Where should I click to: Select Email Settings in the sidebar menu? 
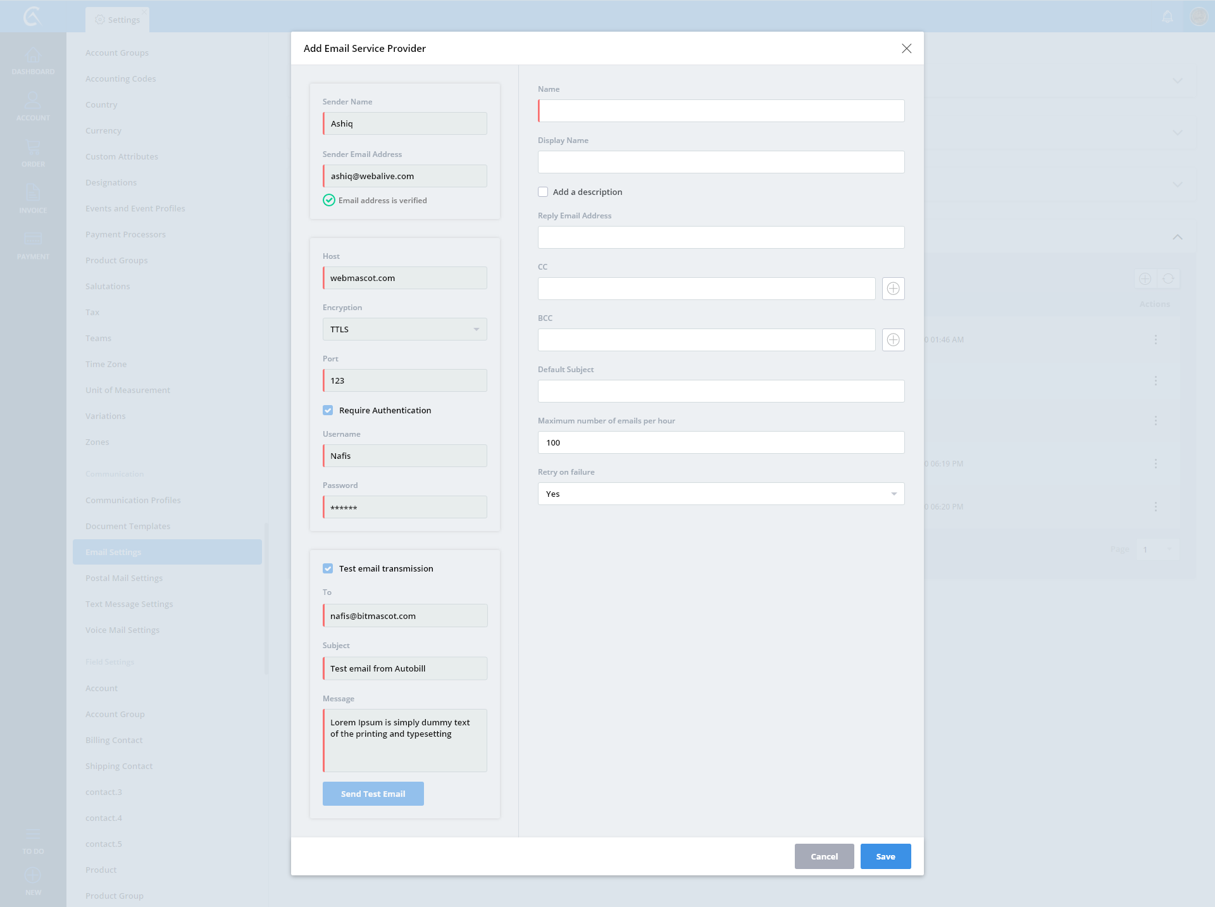click(167, 552)
